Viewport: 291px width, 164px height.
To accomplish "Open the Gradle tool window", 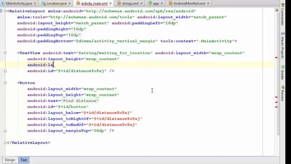I will coord(282,75).
